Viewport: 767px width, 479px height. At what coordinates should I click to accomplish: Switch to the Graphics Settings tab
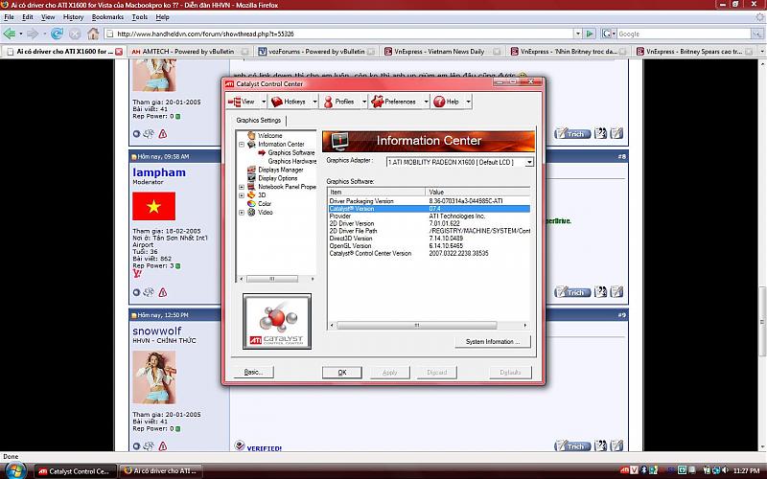[259, 120]
